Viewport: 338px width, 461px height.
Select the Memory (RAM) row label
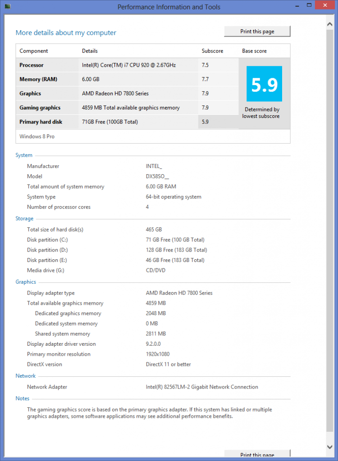[38, 79]
